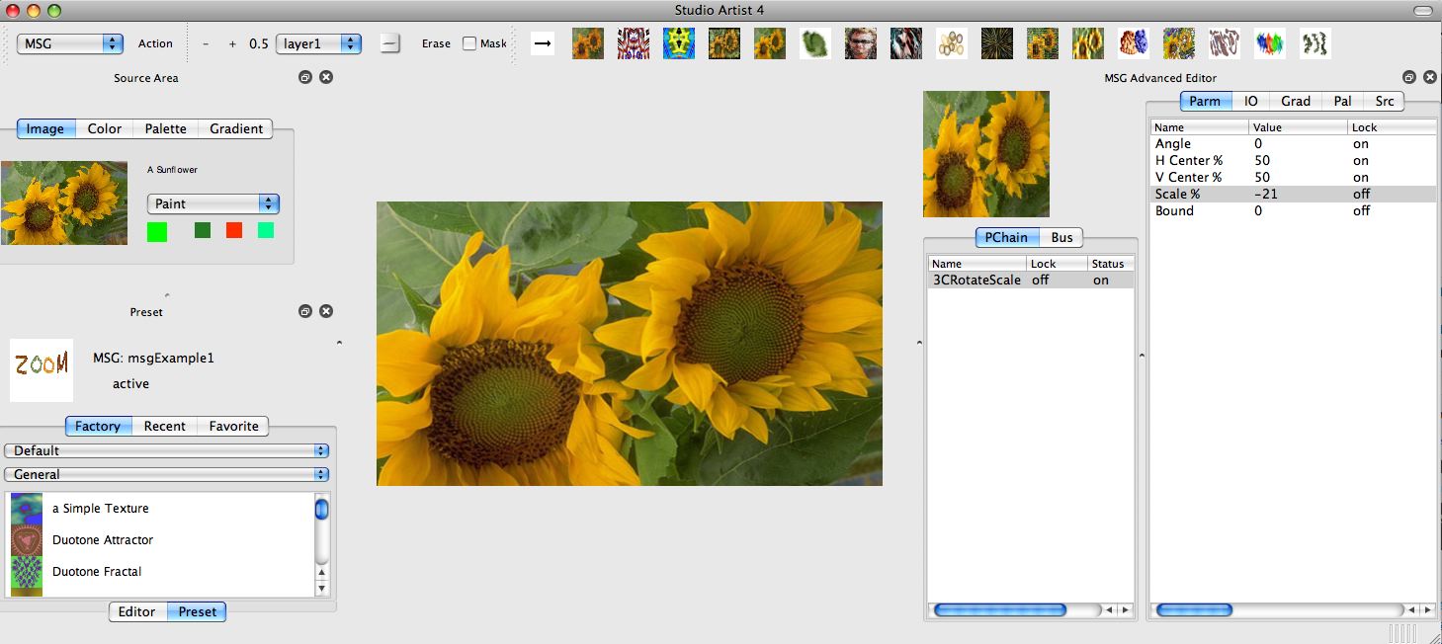Open the Grad tab in MSG editor
Viewport: 1442px width, 644px height.
pyautogui.click(x=1296, y=101)
